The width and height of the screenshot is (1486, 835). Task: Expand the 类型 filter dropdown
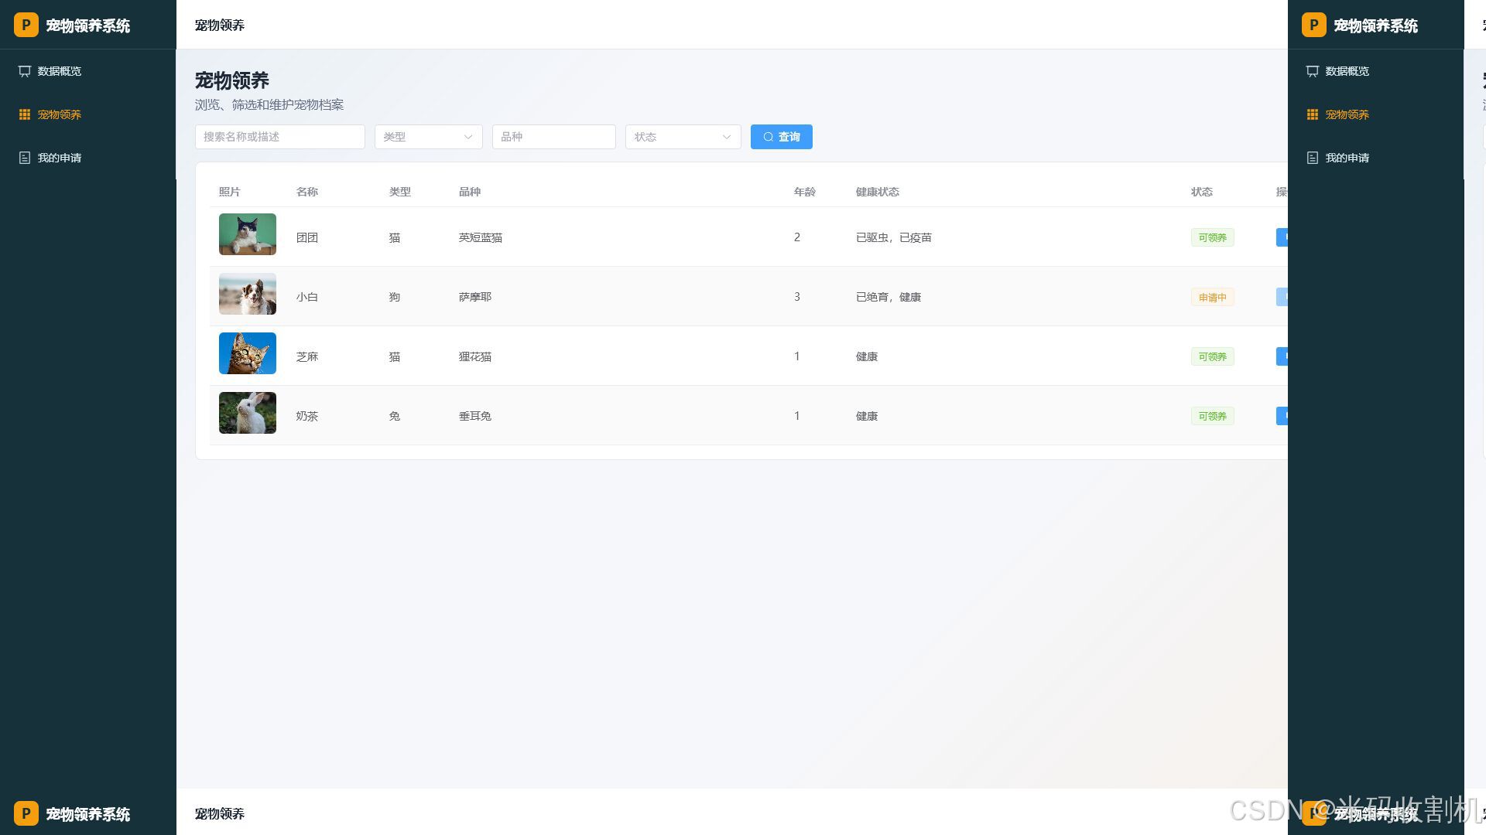(x=429, y=137)
